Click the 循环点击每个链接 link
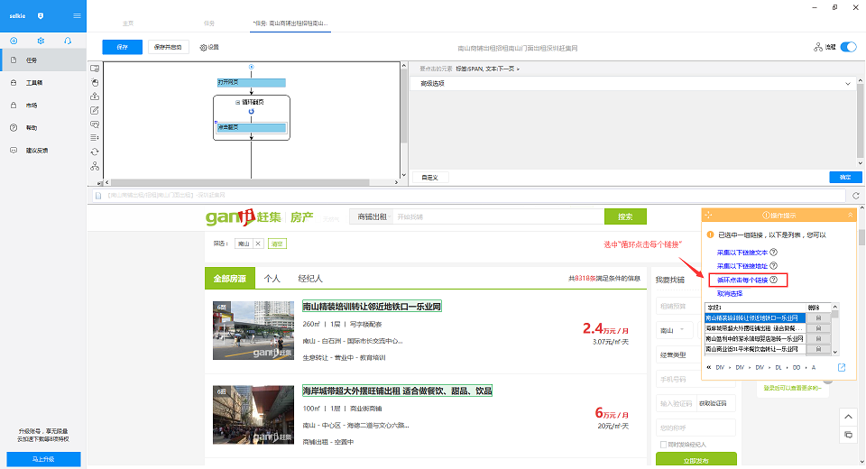Viewport: 866px width, 469px height. tap(742, 280)
